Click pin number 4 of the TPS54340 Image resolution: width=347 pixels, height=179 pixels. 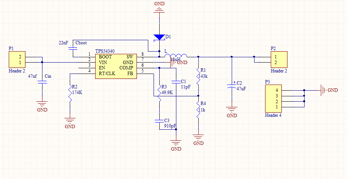[x=89, y=71]
